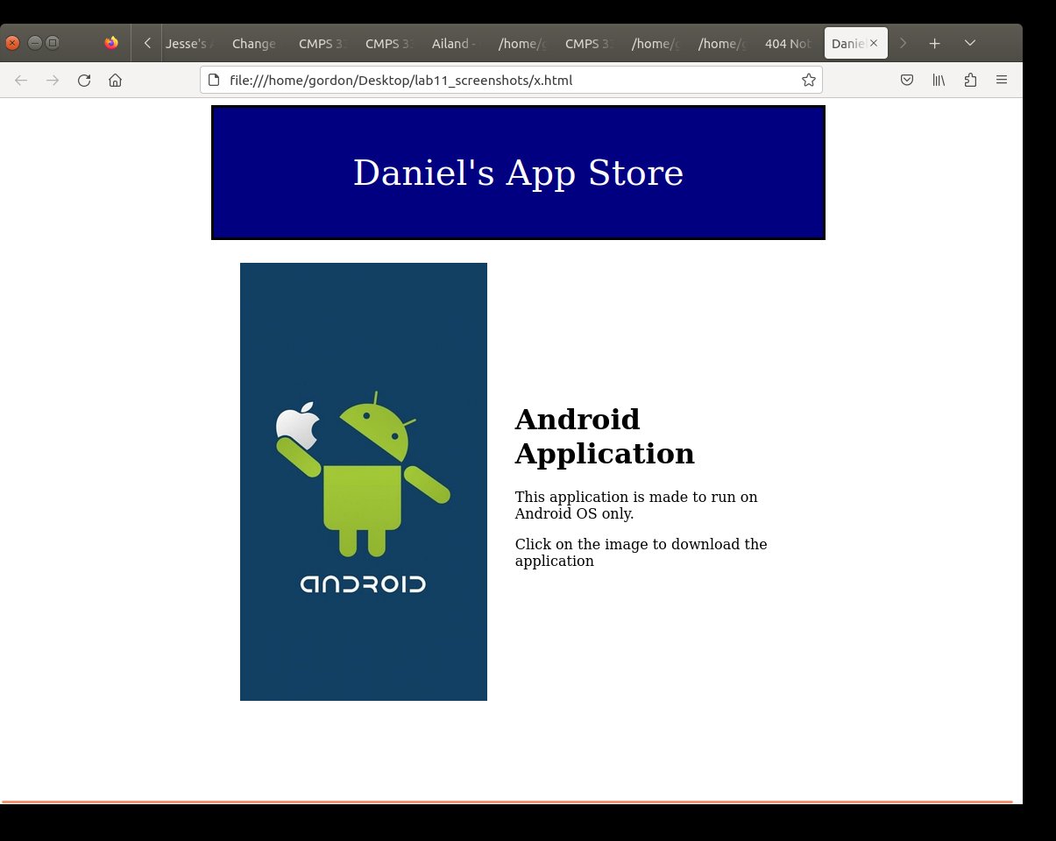Switch to the Change tab
This screenshot has height=841, width=1056.
click(254, 44)
